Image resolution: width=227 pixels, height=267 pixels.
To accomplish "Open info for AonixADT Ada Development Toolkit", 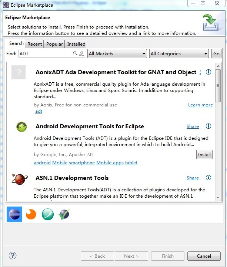I will [208, 72].
